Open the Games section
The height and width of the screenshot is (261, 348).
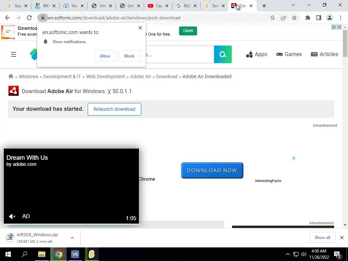pos(289,54)
